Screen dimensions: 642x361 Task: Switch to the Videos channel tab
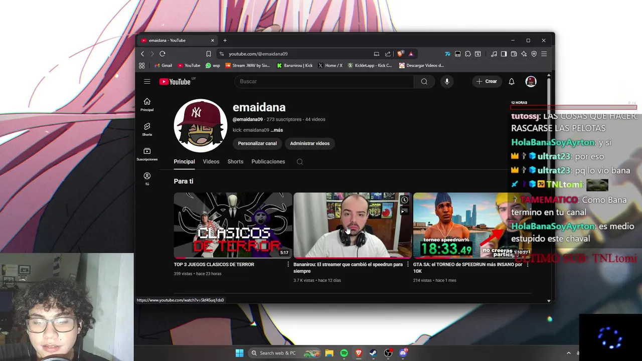pyautogui.click(x=211, y=161)
